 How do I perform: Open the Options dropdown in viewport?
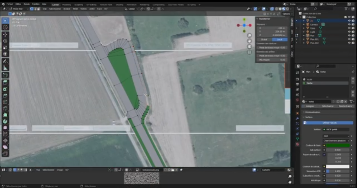pos(287,14)
